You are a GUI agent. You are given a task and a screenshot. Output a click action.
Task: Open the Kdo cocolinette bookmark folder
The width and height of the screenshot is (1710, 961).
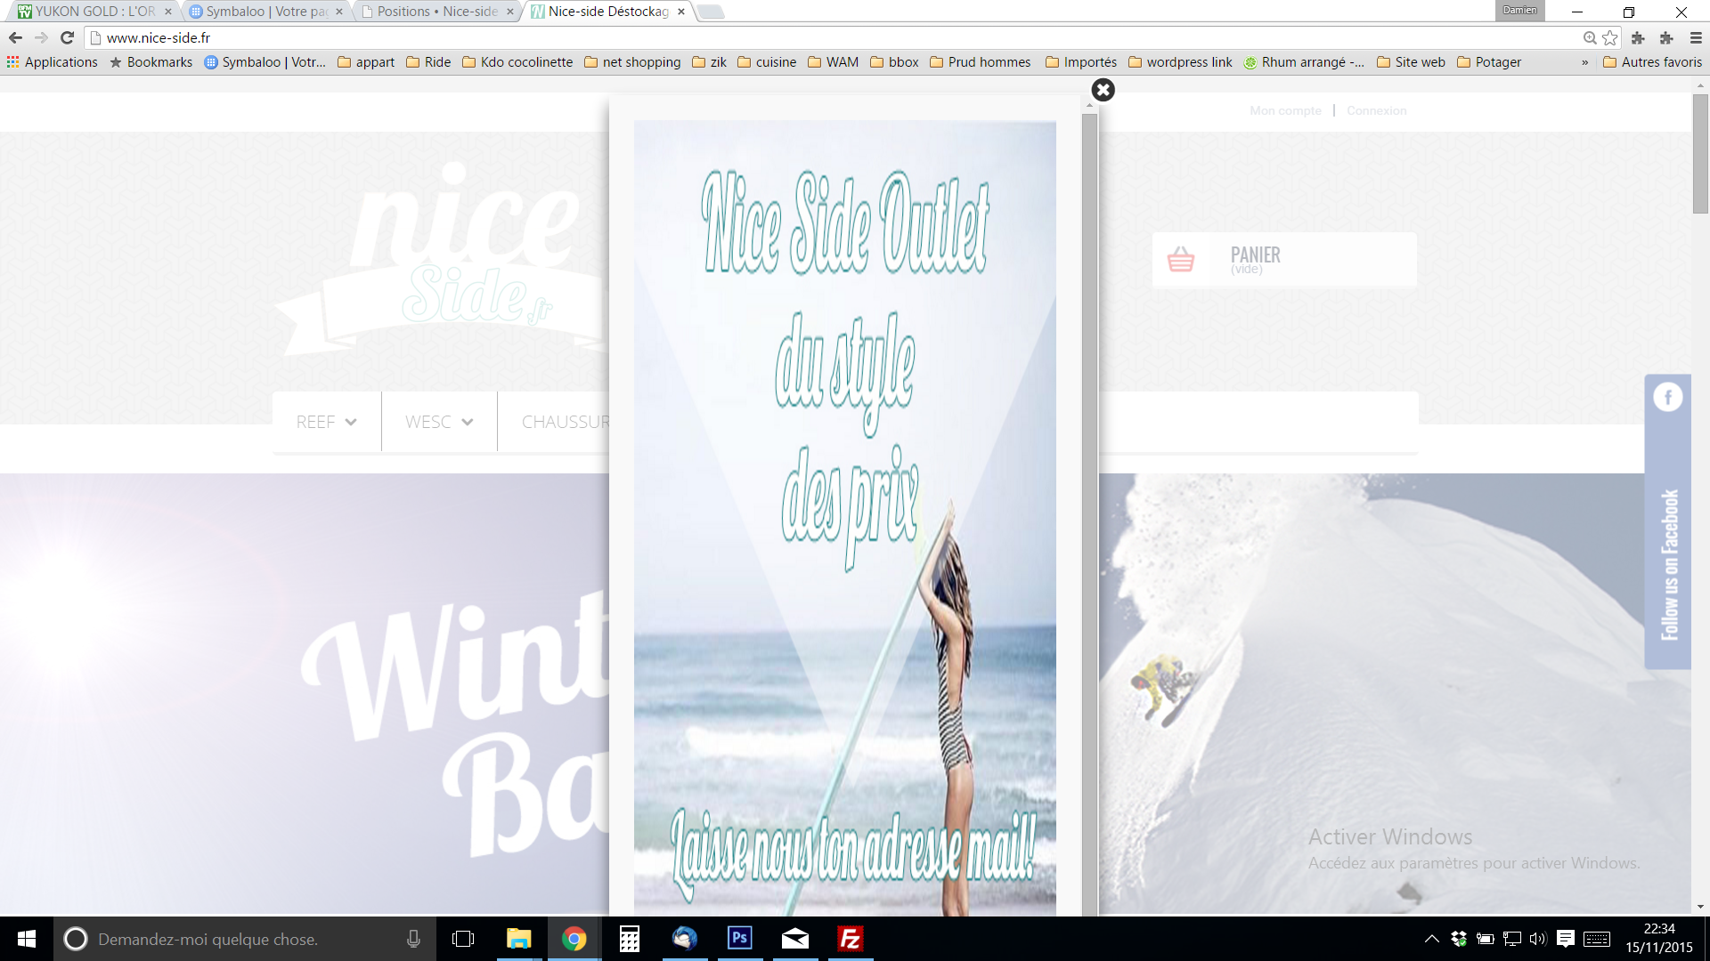pos(517,62)
